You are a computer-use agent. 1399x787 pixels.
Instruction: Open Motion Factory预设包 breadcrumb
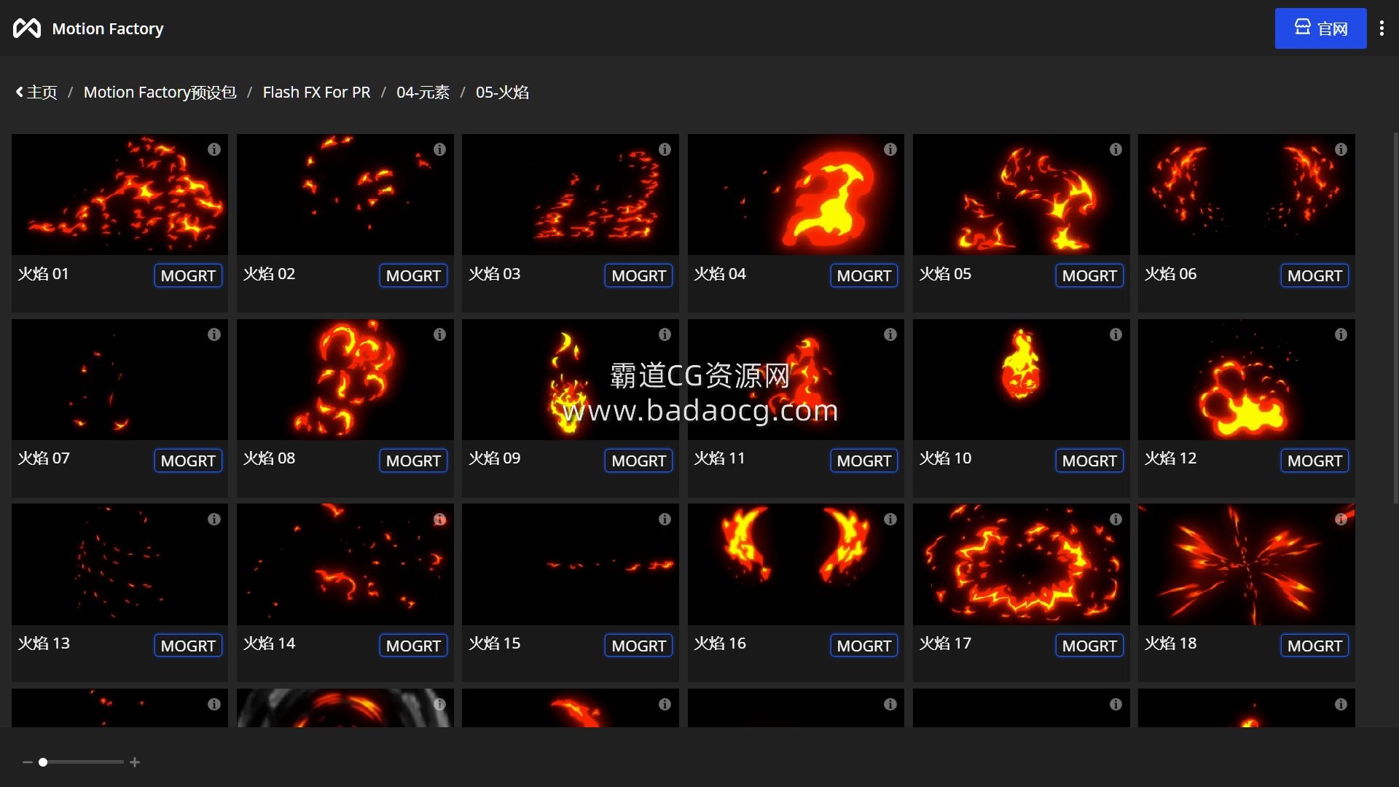(x=160, y=93)
